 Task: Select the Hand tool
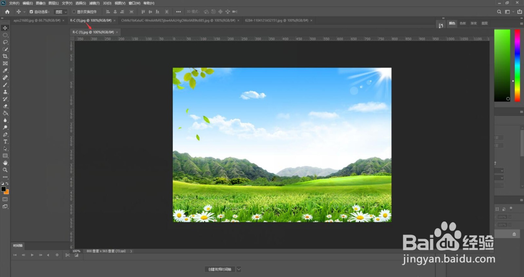coord(5,163)
